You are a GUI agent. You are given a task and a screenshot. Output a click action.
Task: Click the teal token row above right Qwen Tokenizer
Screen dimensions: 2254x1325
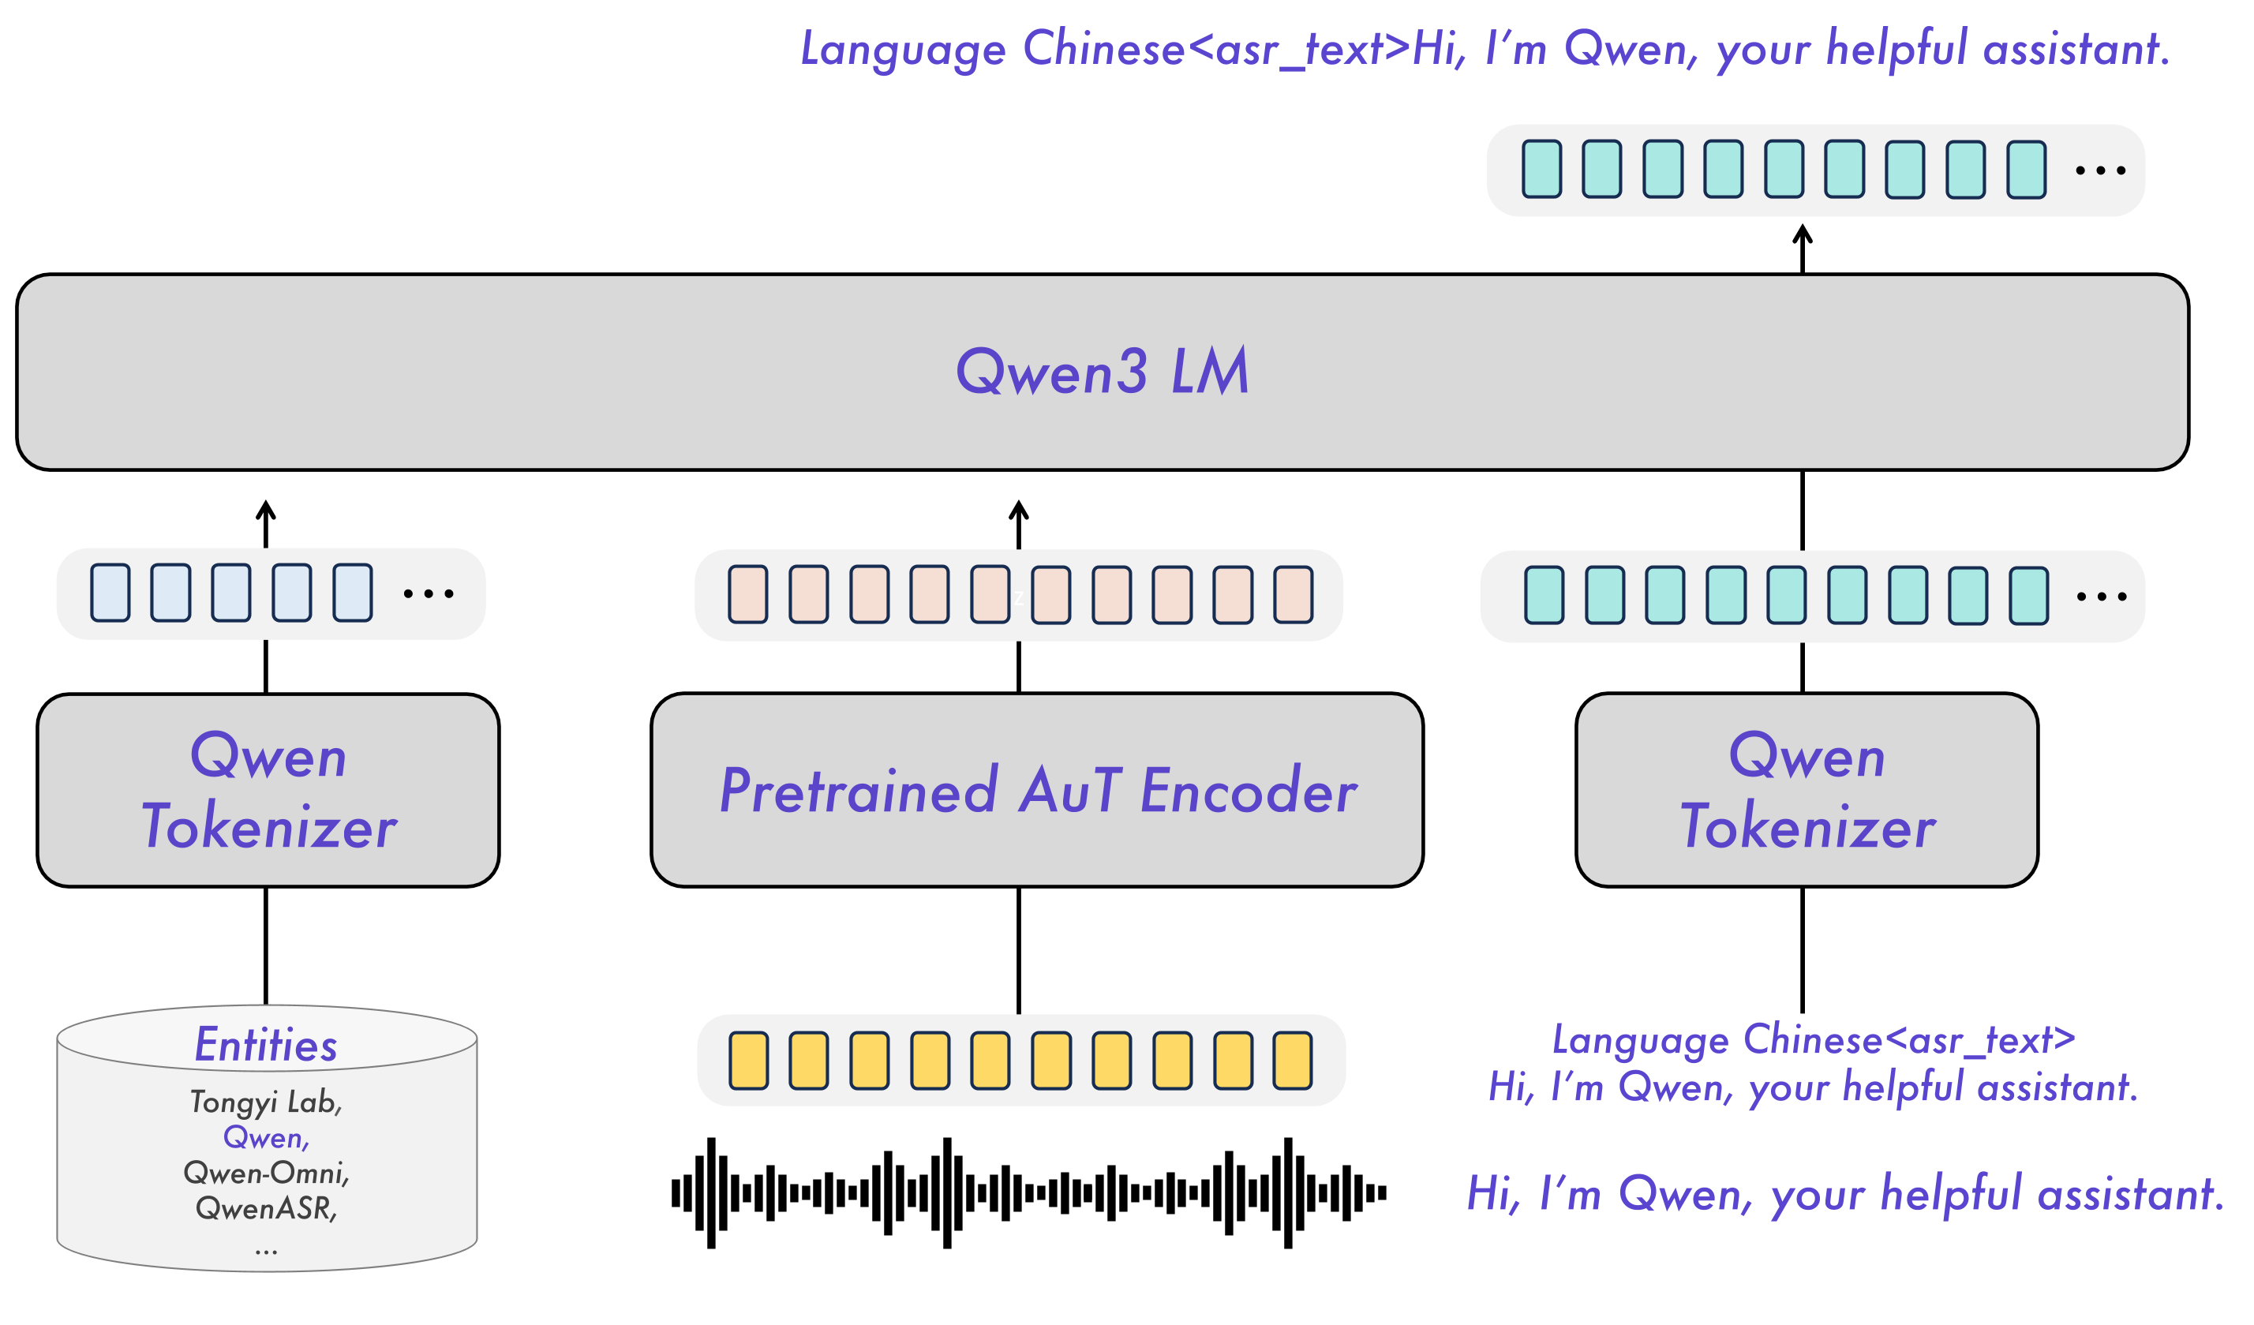[1813, 596]
